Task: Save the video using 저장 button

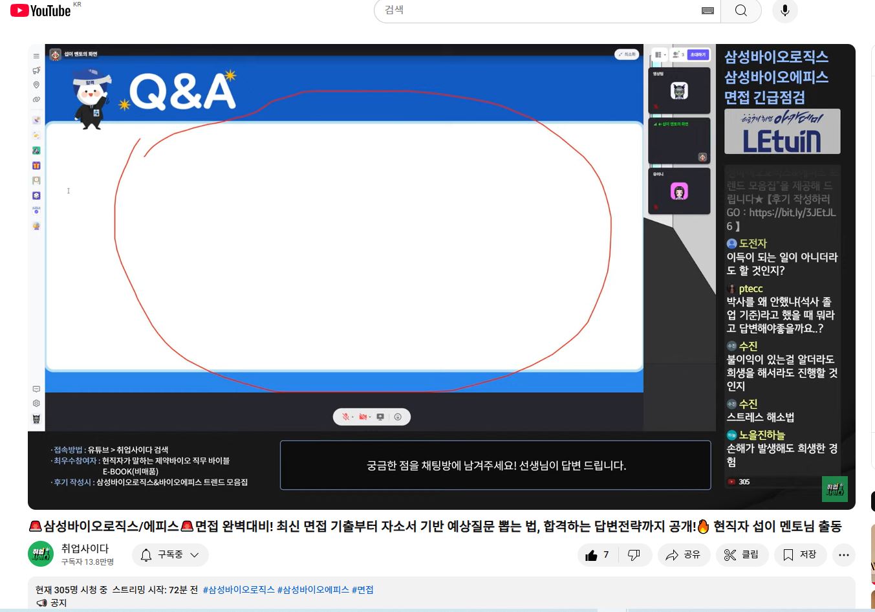Action: click(800, 555)
